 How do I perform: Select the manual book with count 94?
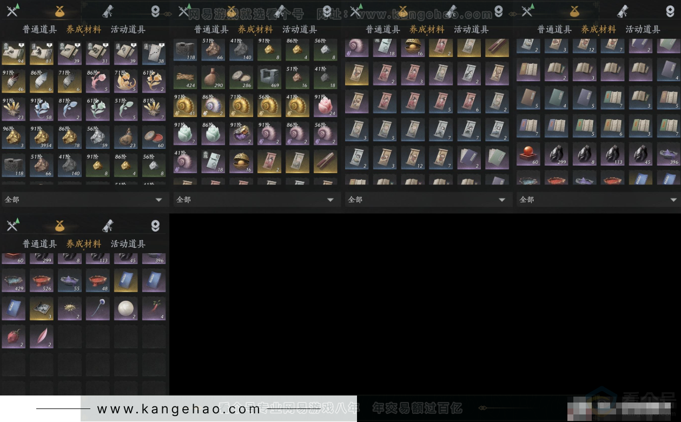(x=14, y=53)
